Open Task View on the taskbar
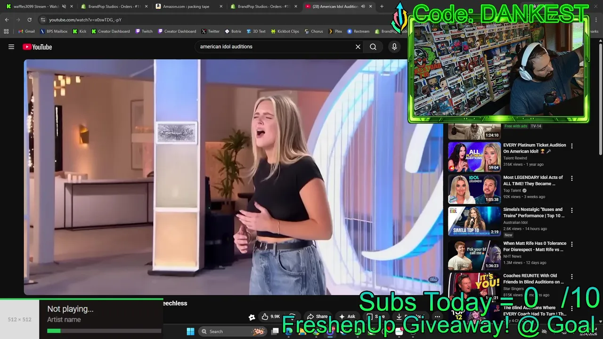The height and width of the screenshot is (339, 603). click(275, 331)
